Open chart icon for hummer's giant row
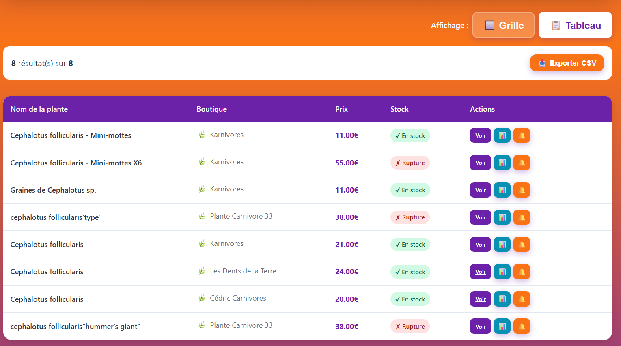The width and height of the screenshot is (621, 346). [502, 326]
